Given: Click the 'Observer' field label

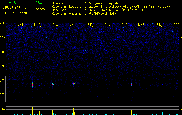Looking at the screenshot, I should point(59,3).
